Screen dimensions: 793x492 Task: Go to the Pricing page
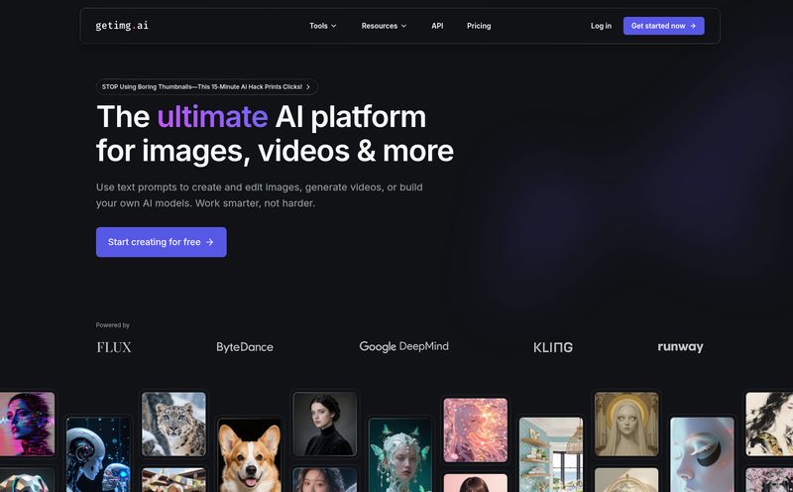pos(479,26)
